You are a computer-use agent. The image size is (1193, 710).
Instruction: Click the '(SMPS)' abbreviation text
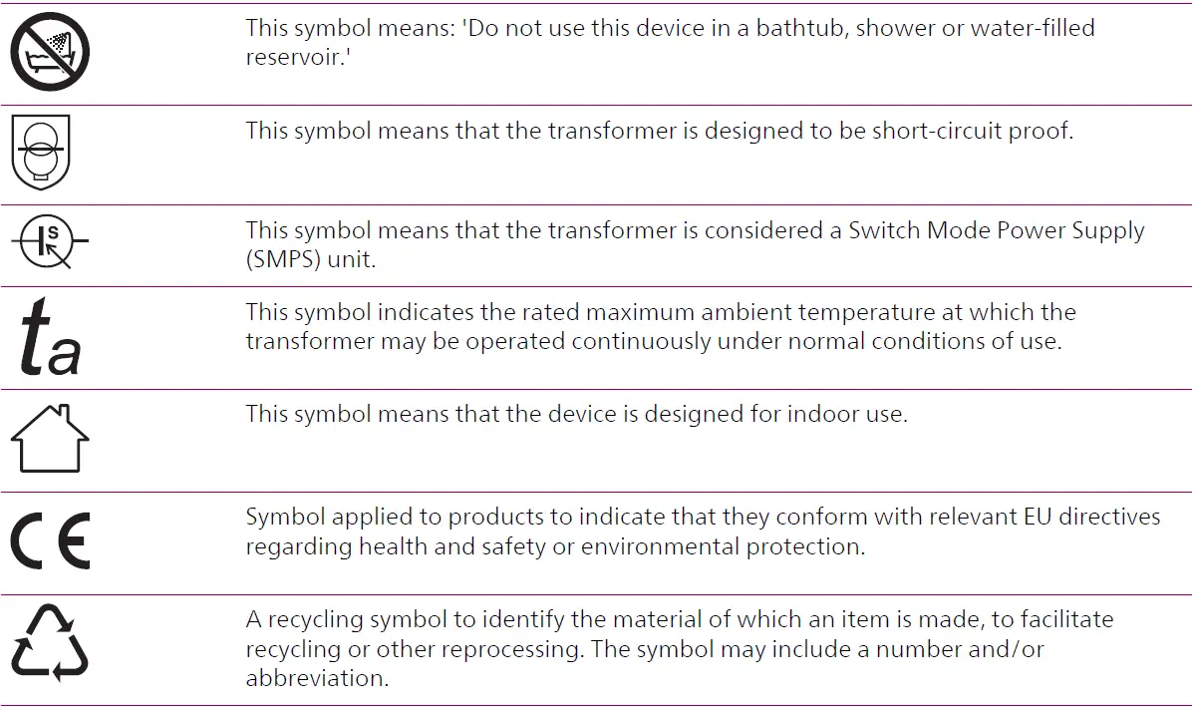(x=284, y=260)
